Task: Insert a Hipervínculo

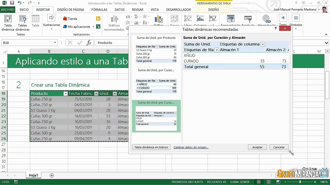Action: [x=266, y=21]
